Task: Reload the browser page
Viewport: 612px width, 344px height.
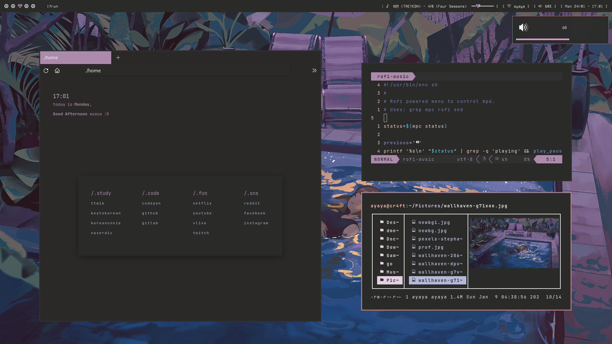Action: click(46, 71)
